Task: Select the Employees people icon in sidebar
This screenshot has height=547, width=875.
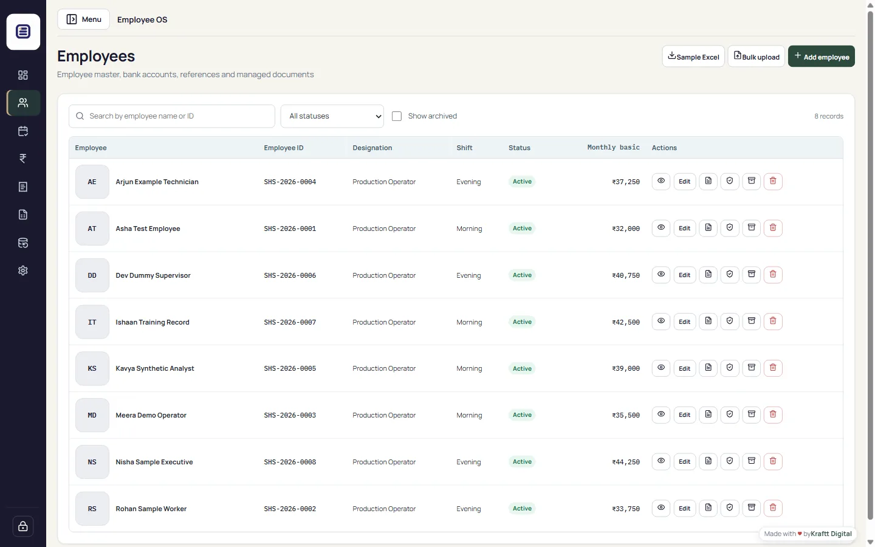Action: tap(23, 103)
